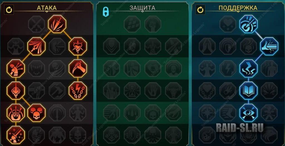Choose the open book mastery

pyautogui.click(x=249, y=91)
